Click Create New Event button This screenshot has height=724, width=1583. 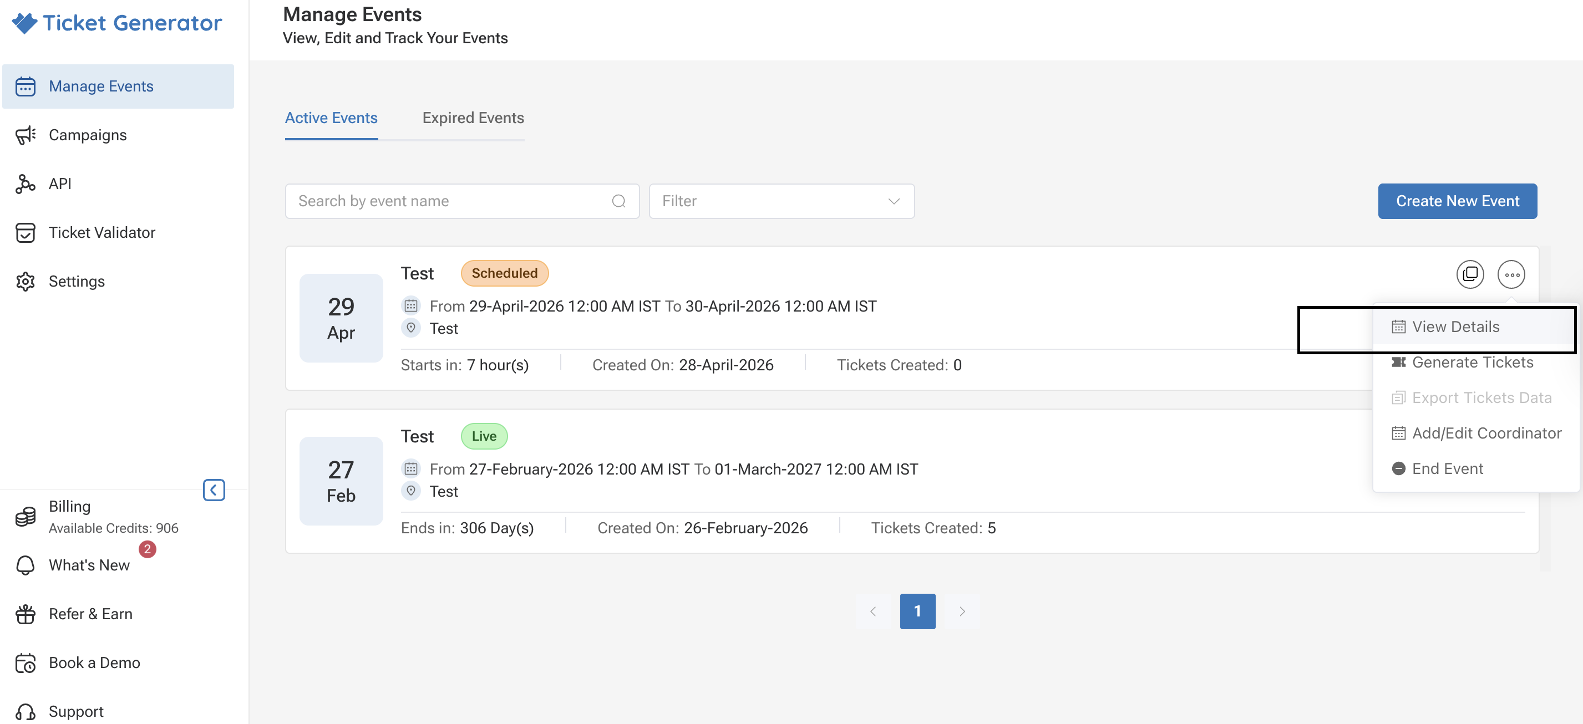pos(1458,201)
